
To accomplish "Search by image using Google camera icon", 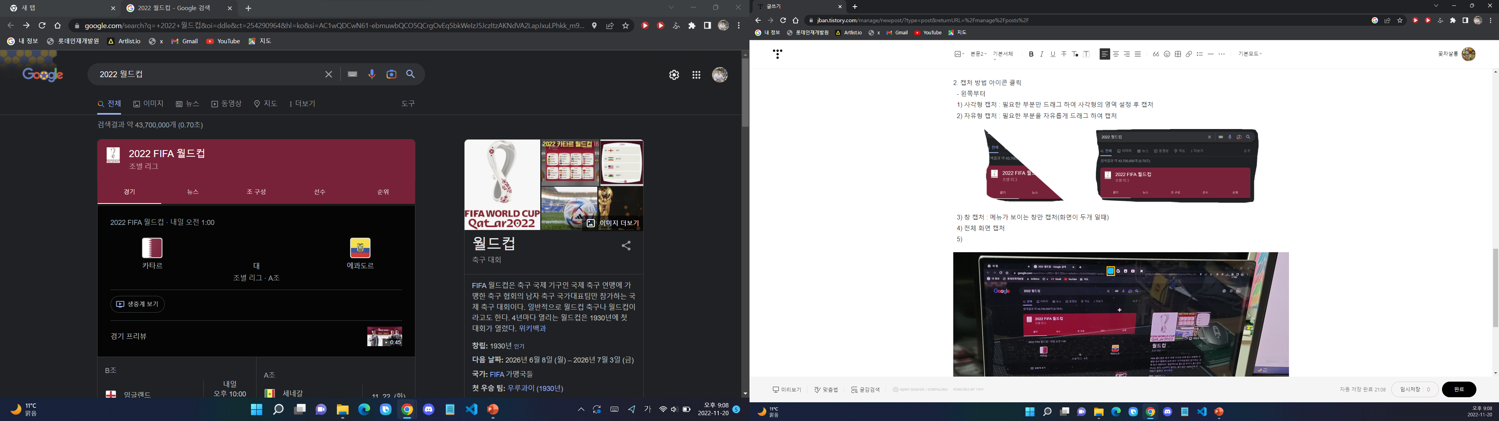I will click(x=391, y=74).
